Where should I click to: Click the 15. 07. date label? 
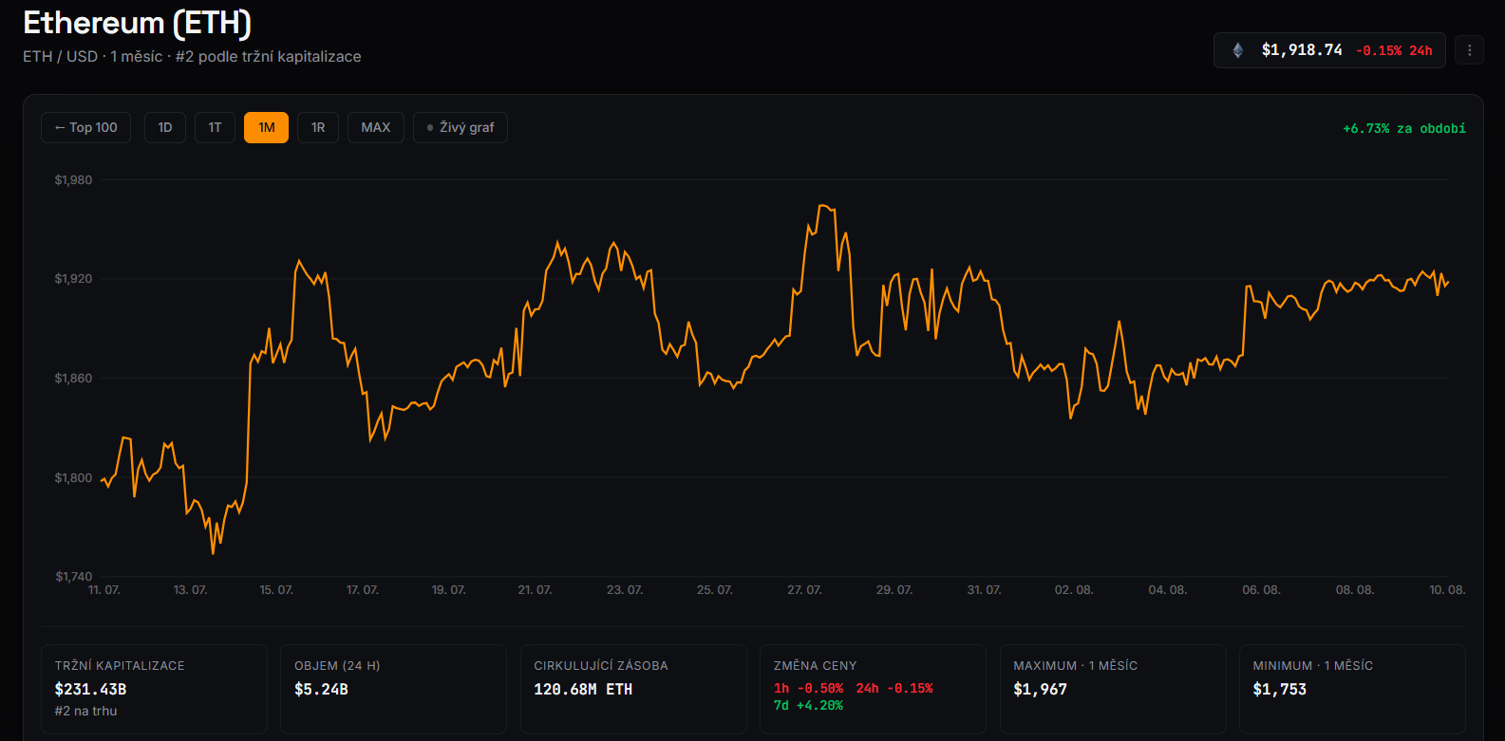click(276, 590)
